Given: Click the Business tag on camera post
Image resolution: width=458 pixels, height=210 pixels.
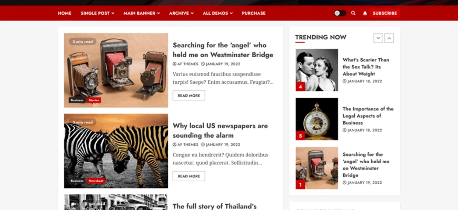Looking at the screenshot, I should point(77,100).
